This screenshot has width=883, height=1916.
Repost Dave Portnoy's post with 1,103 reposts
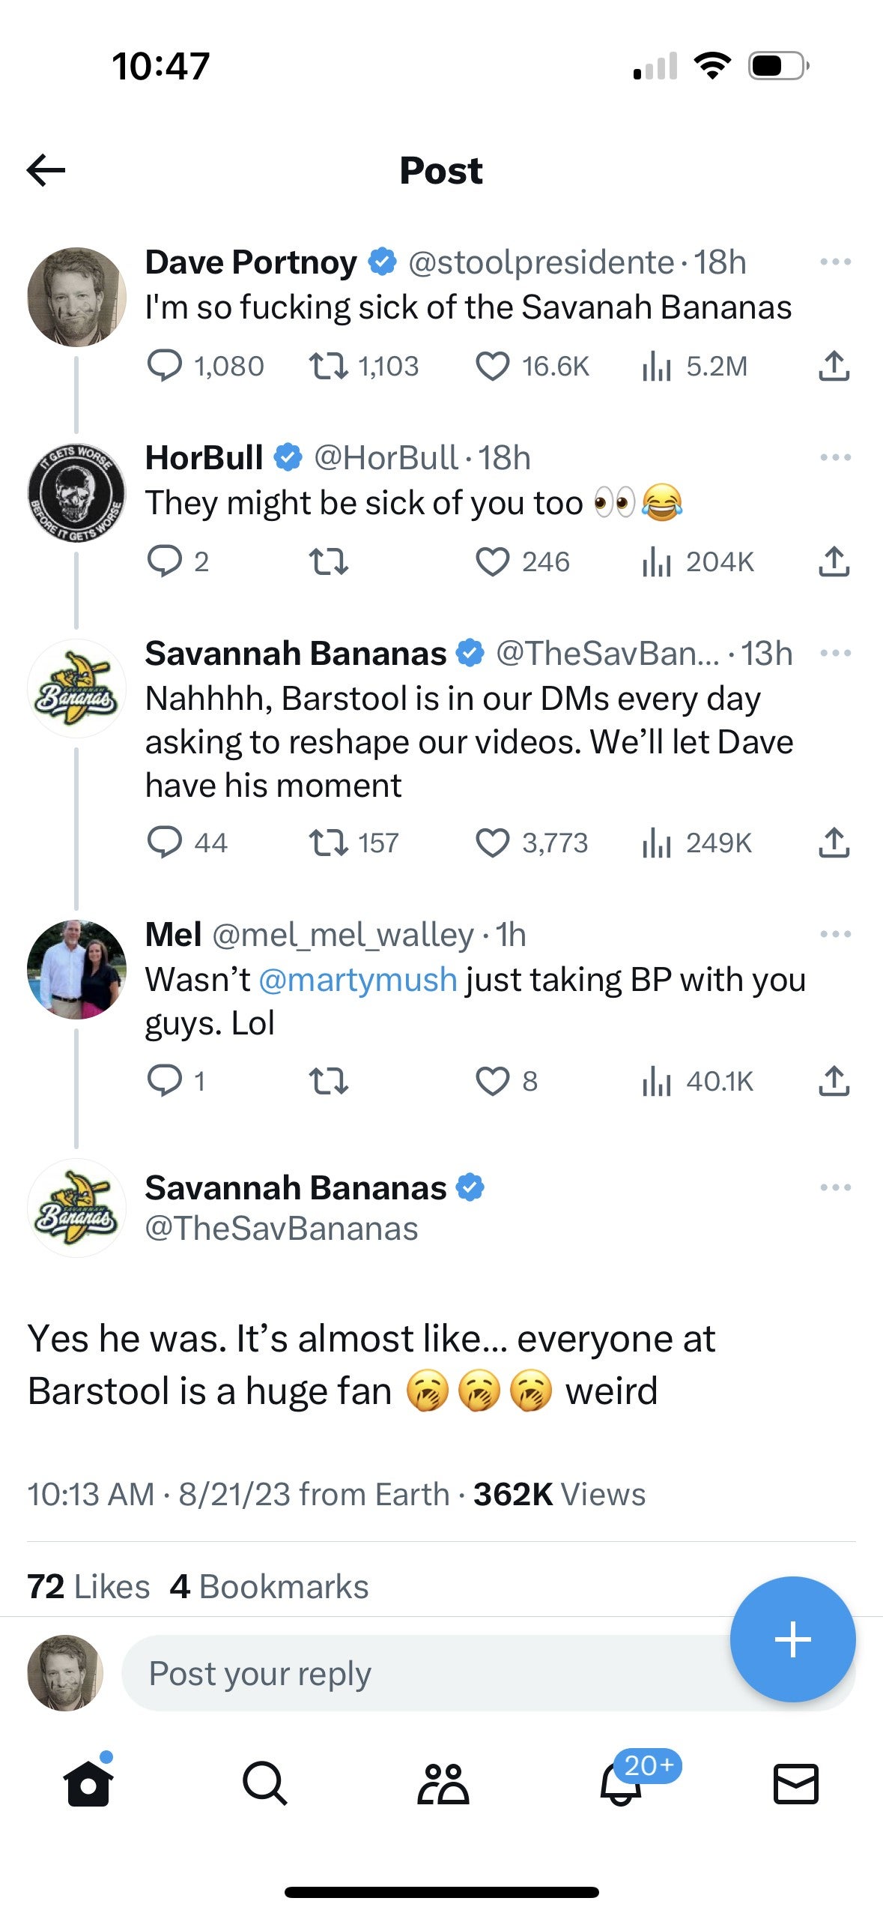328,367
